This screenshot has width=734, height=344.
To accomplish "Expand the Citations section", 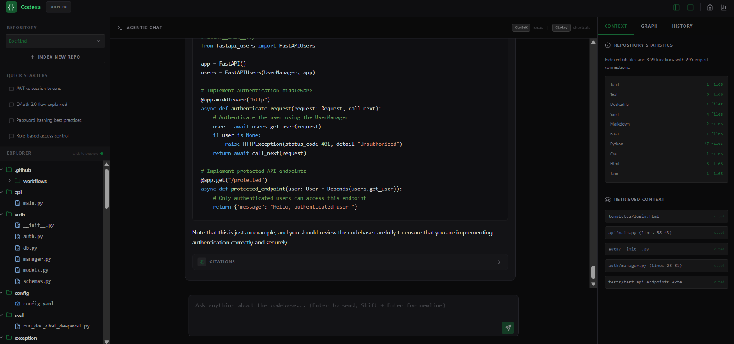I will (350, 262).
